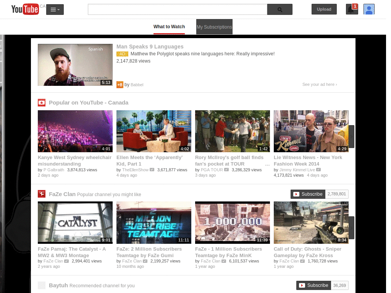Play FaZe Pamaj The Catalyst thumbnail
391x293 pixels.
75,222
